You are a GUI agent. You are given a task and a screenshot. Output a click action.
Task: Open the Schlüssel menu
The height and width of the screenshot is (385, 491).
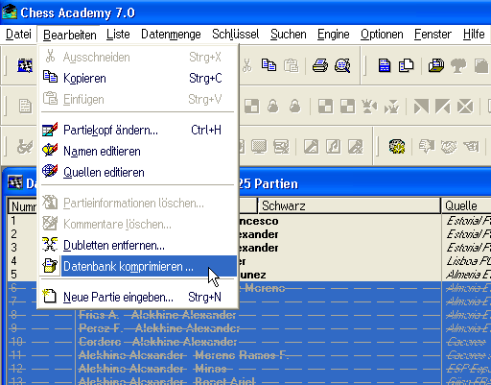(235, 35)
